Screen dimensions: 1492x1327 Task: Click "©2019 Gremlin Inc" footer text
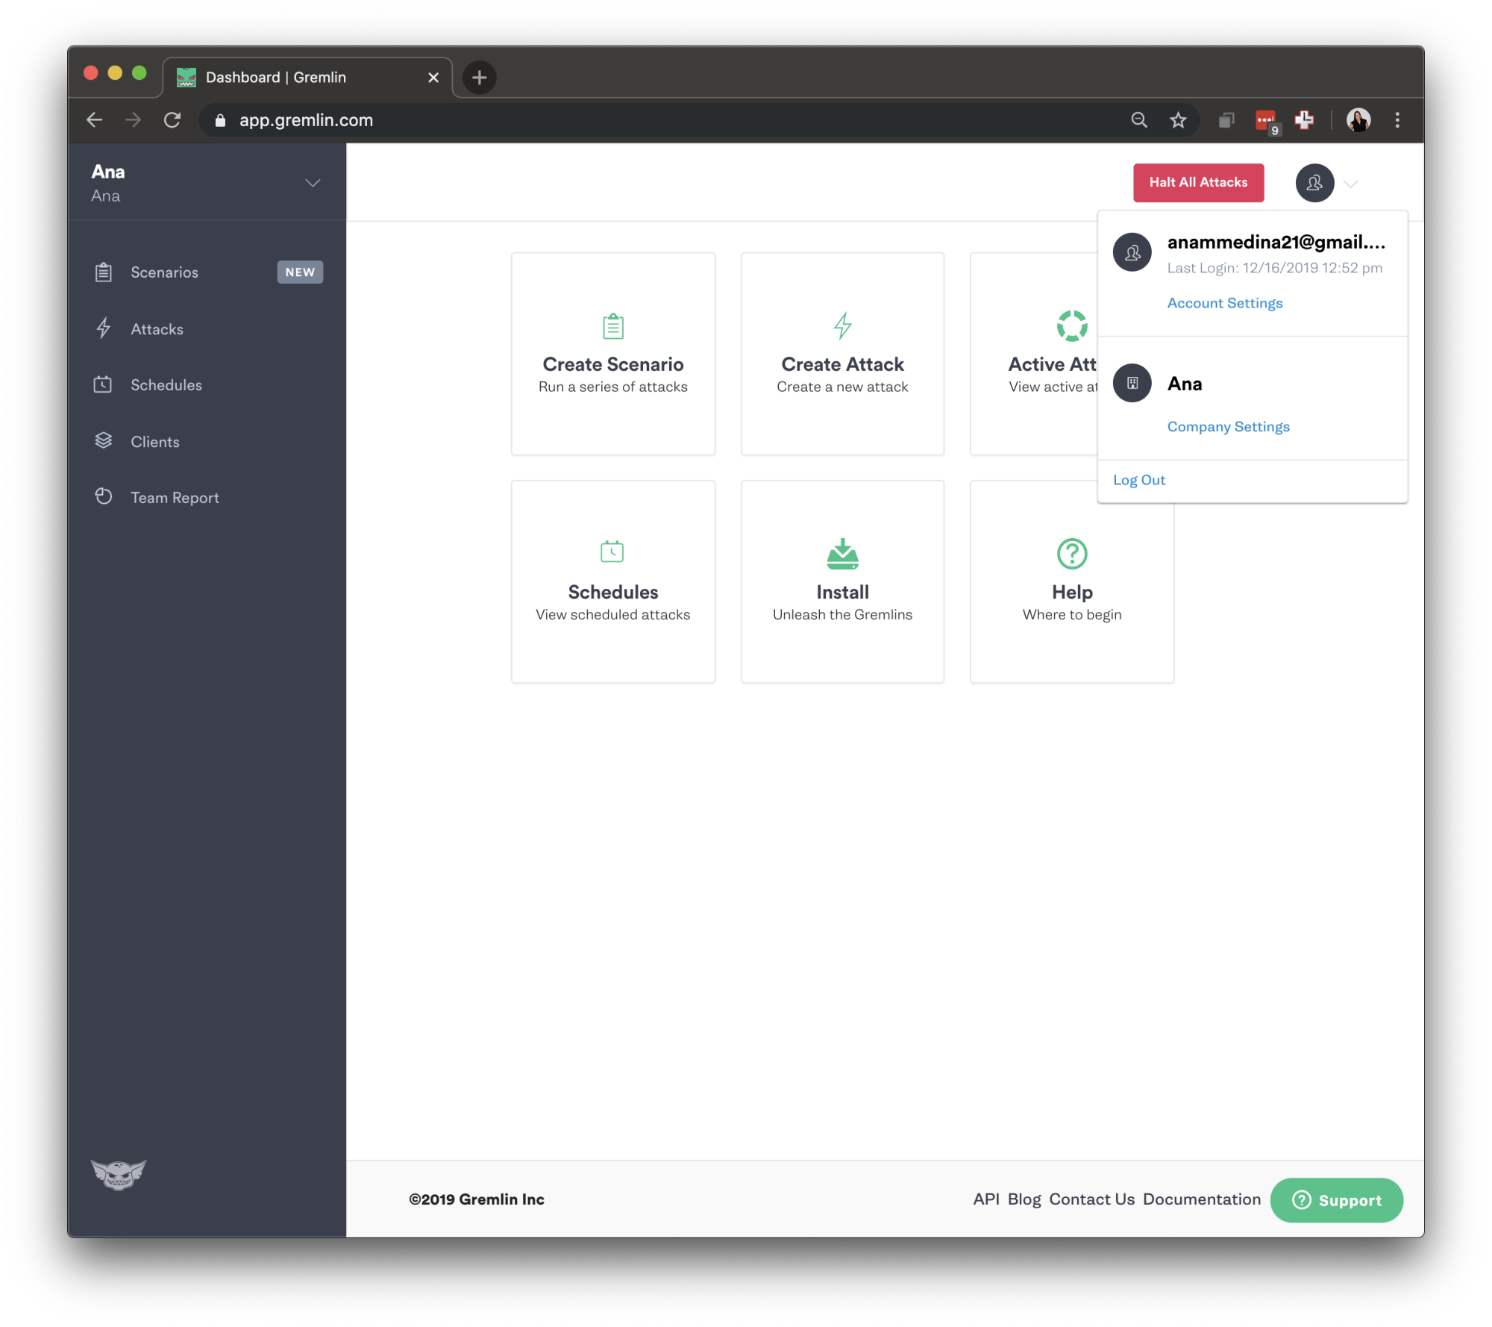[x=476, y=1199]
